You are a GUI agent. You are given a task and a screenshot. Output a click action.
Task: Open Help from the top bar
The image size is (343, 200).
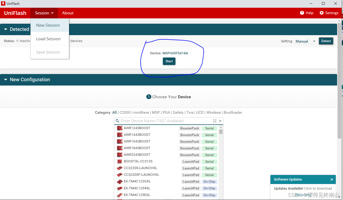pos(306,13)
